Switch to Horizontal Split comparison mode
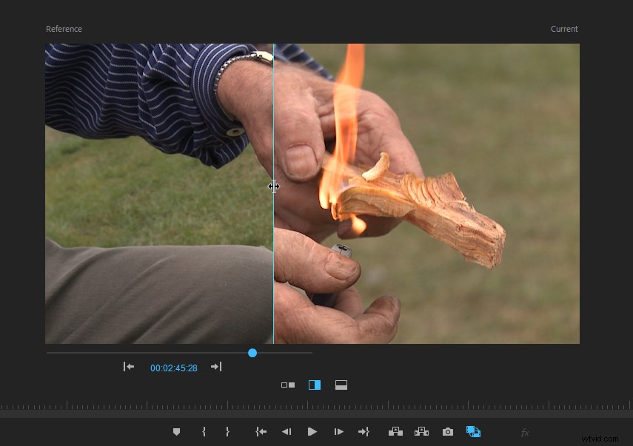This screenshot has height=446, width=633. coord(341,385)
